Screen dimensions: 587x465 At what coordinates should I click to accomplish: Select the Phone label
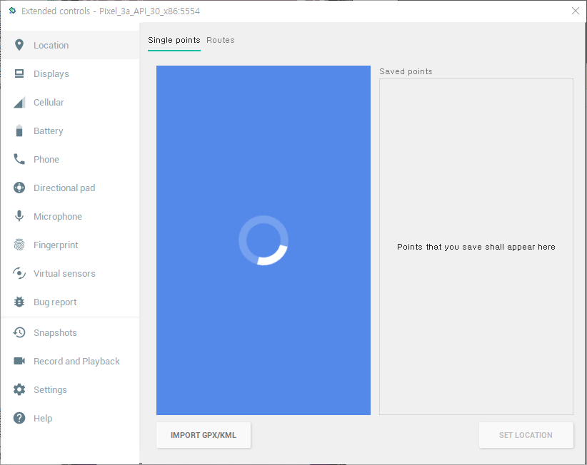[x=46, y=160]
